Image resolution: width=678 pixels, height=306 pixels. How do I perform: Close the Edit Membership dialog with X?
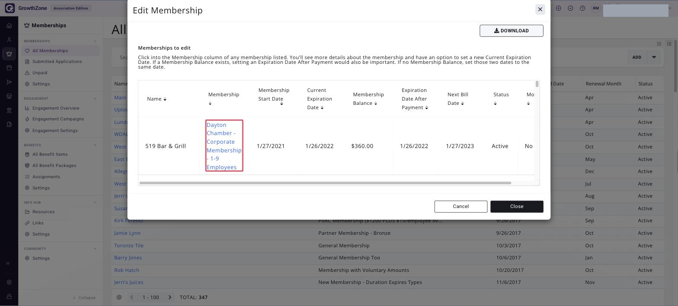(x=540, y=9)
